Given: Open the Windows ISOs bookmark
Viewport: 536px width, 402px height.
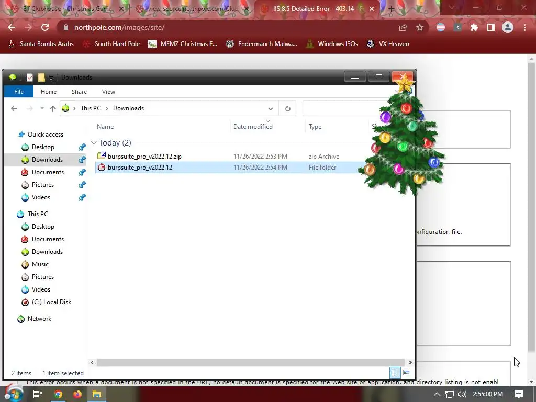Looking at the screenshot, I should [332, 44].
